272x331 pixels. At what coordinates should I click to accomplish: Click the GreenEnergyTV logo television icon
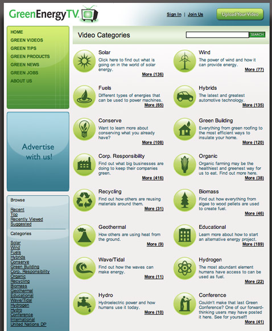(x=90, y=14)
